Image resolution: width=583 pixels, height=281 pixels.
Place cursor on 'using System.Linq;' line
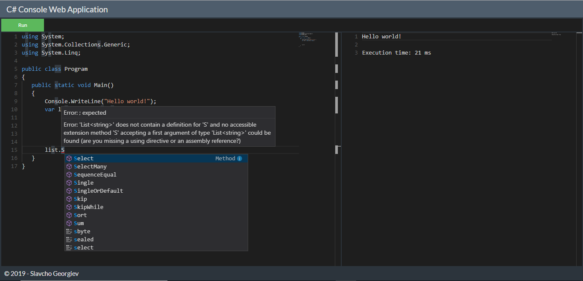pyautogui.click(x=51, y=53)
